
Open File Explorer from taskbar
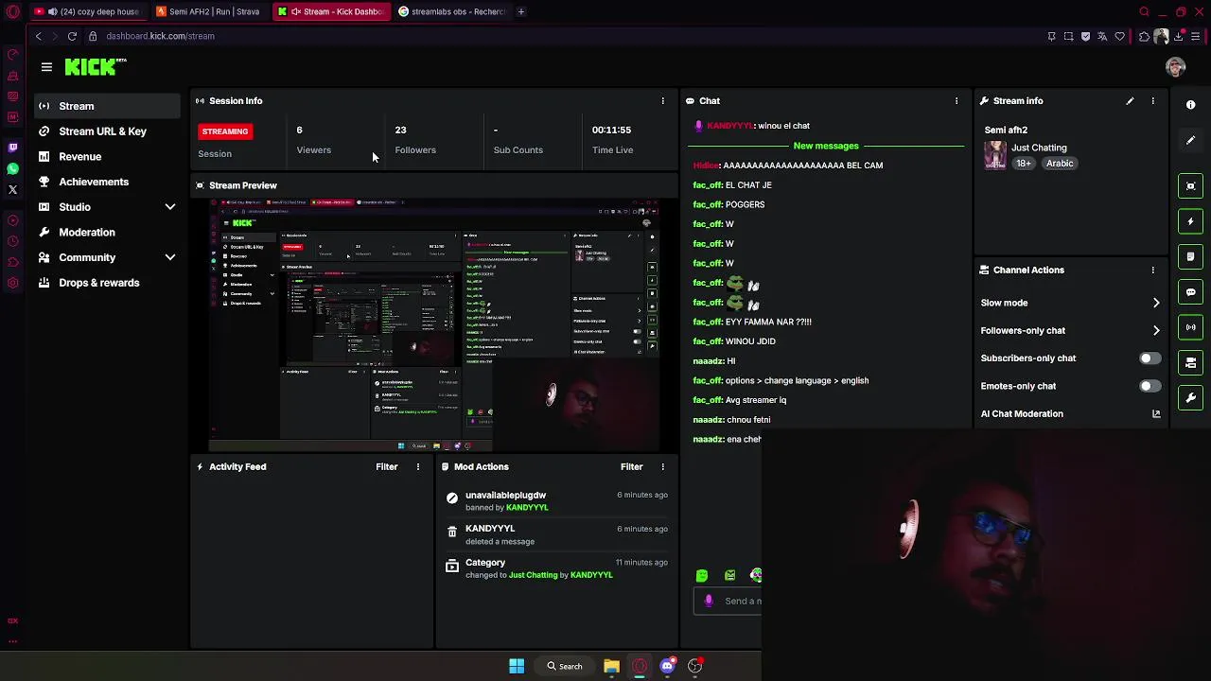coord(611,666)
